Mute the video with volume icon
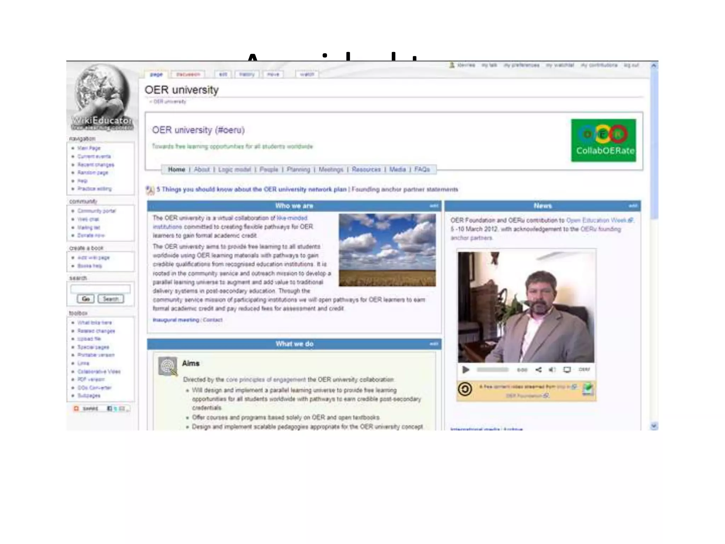Screen dimensions: 725x544 [552, 370]
